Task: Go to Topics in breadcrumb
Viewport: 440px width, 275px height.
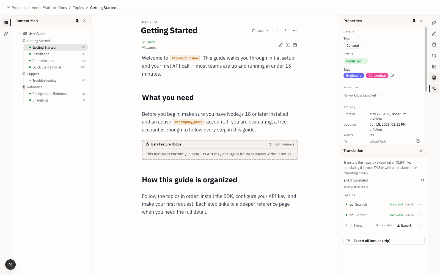Action: (x=78, y=8)
